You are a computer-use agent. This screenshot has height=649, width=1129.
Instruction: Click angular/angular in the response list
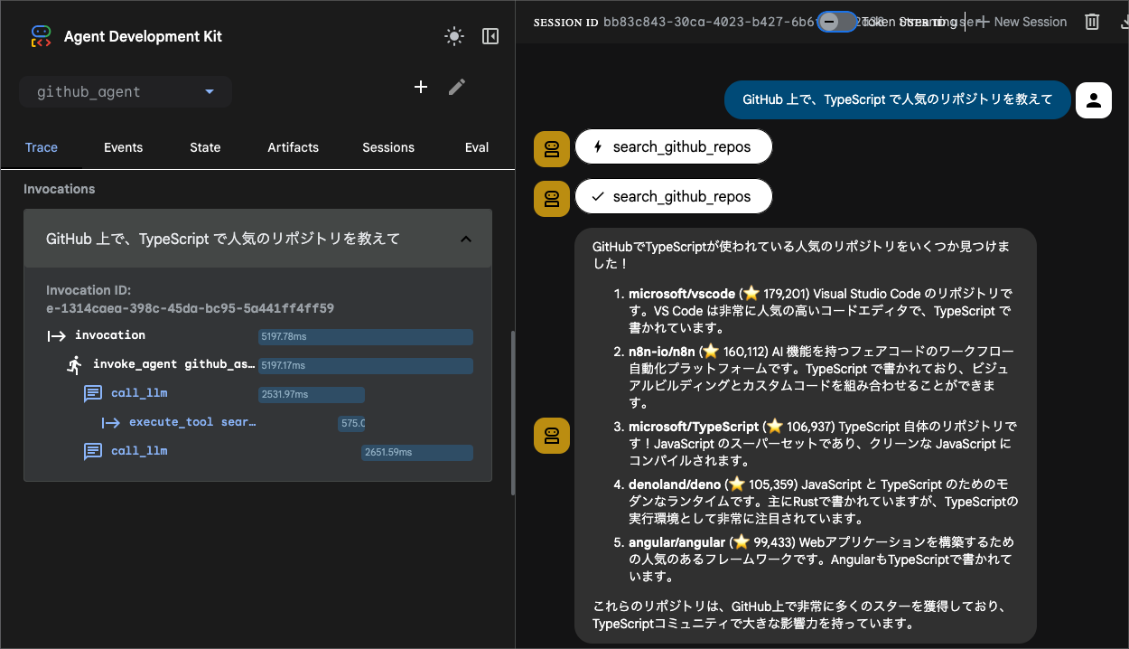[x=676, y=542]
